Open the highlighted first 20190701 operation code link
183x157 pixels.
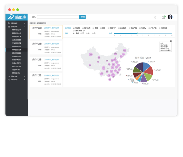[x=52, y=28]
